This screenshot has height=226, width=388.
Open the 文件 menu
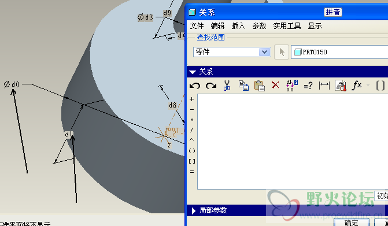tap(197, 25)
